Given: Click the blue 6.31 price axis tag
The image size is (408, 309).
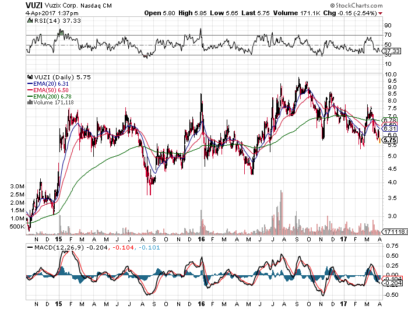Looking at the screenshot, I should tap(389, 129).
